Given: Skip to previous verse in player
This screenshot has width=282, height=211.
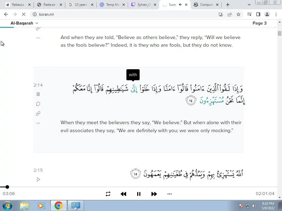Looking at the screenshot, I should coord(123,194).
